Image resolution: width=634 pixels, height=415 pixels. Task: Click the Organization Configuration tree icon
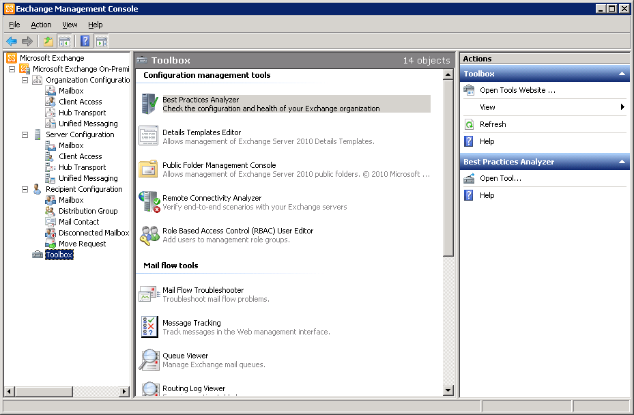38,80
